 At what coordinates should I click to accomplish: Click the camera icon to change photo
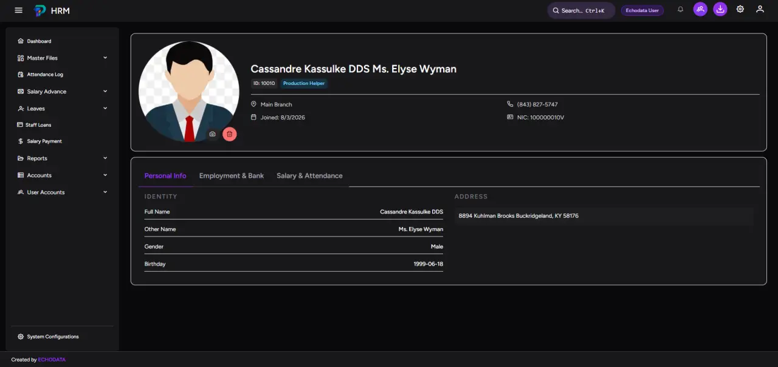point(212,134)
